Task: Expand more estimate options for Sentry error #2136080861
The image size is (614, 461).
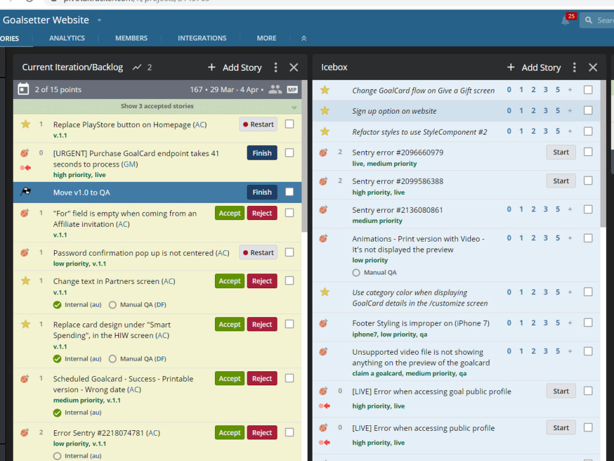Action: [570, 210]
